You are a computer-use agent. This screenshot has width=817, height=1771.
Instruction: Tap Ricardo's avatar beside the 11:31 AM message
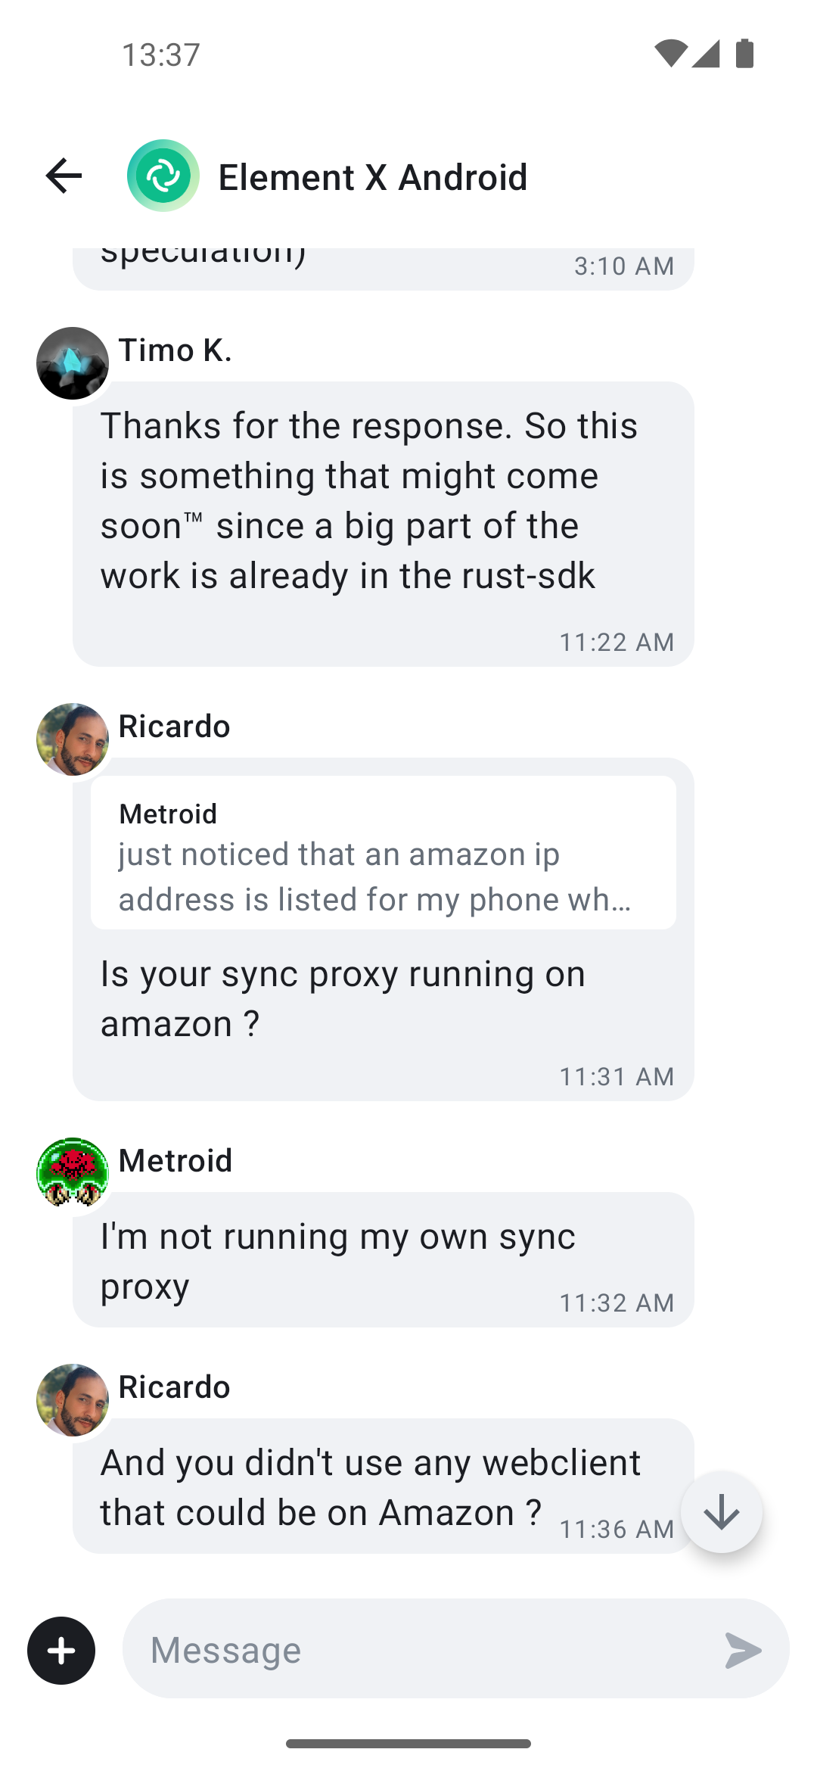(73, 739)
